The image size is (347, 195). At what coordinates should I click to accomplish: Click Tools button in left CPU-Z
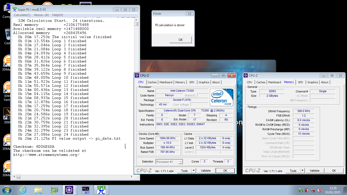[184, 171]
